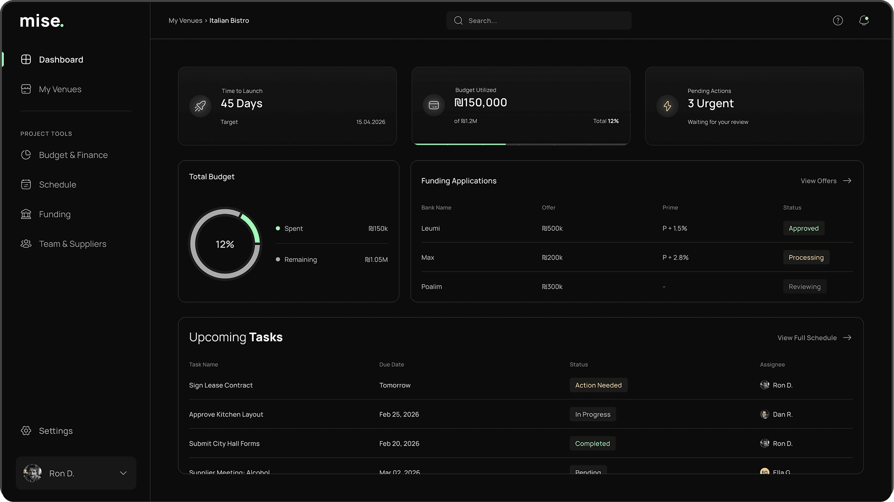Click the mise. logo

click(42, 21)
